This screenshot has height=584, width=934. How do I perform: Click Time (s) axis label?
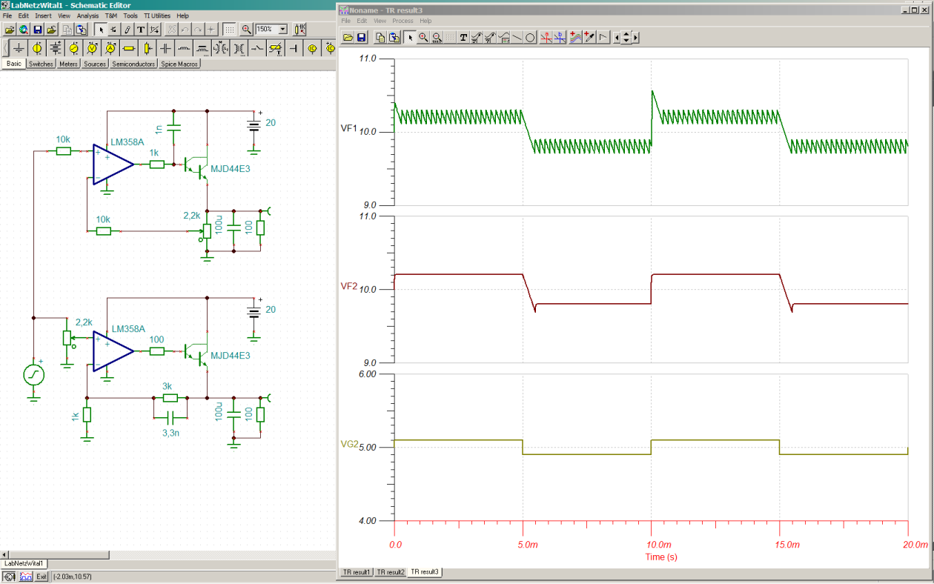click(x=660, y=557)
